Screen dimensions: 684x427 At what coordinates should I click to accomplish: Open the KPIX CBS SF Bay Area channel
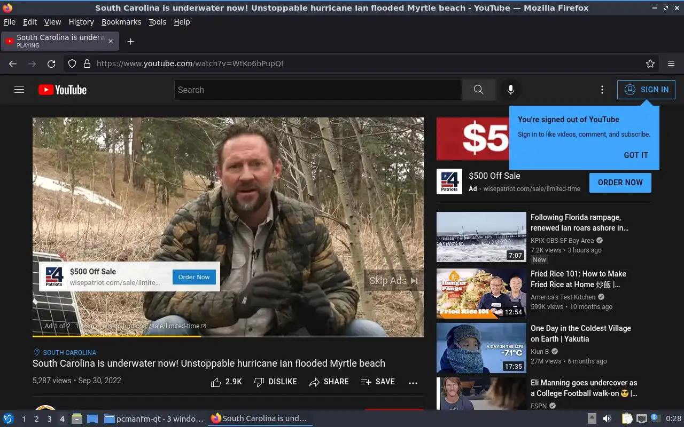[562, 241]
